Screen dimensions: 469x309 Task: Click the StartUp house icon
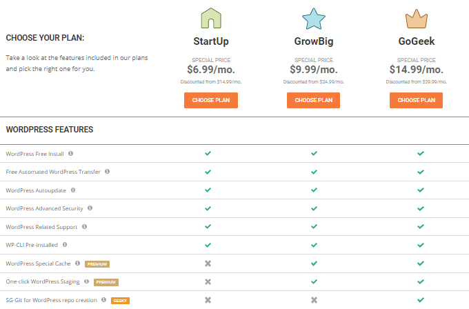(210, 17)
